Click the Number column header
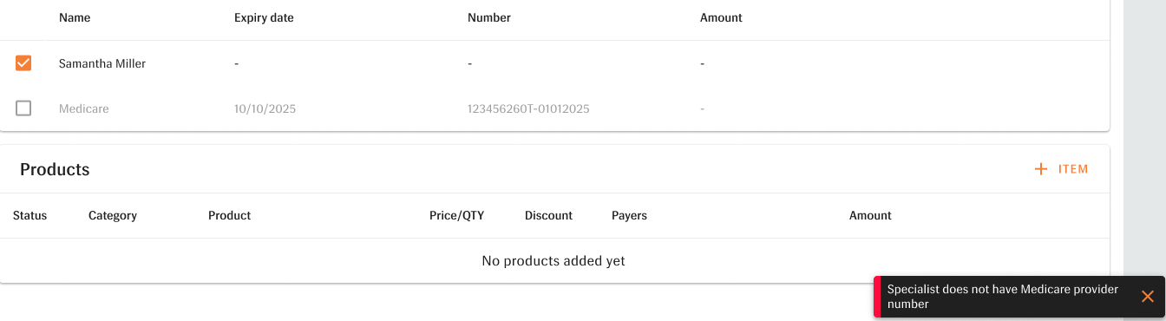 tap(489, 17)
